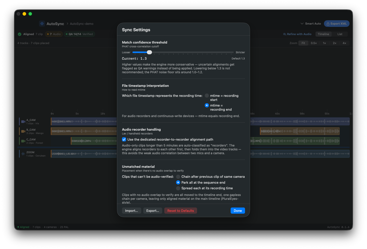Screen dimensions: 367x249
Task: Click the Aligned status in the status bar
Action: pos(23,227)
